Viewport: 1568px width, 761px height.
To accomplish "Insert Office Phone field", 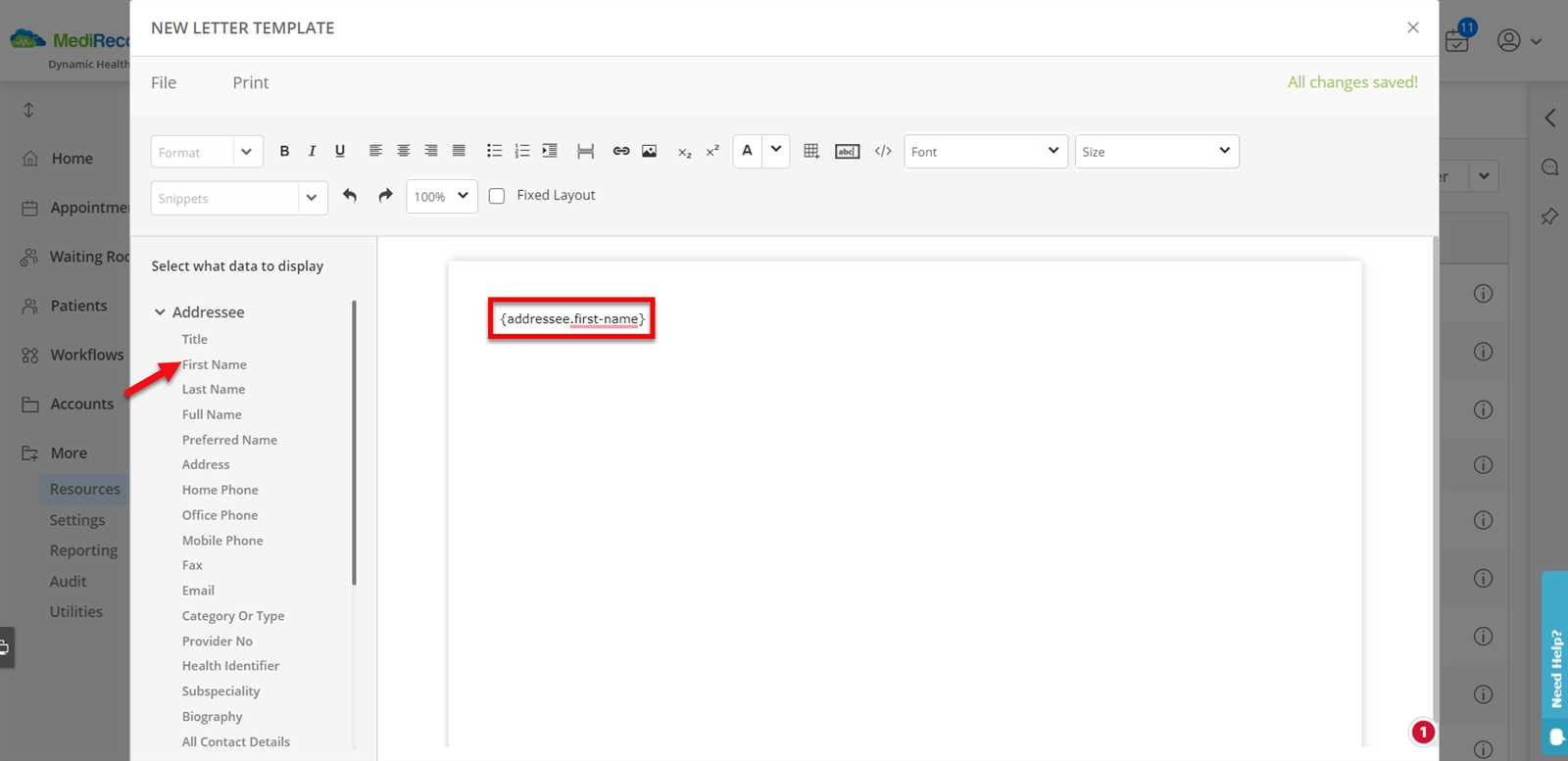I will pos(220,515).
